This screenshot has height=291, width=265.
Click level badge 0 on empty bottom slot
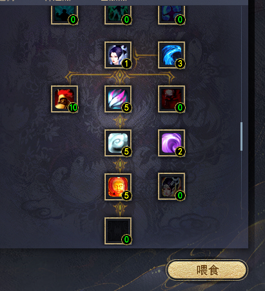click(x=126, y=239)
